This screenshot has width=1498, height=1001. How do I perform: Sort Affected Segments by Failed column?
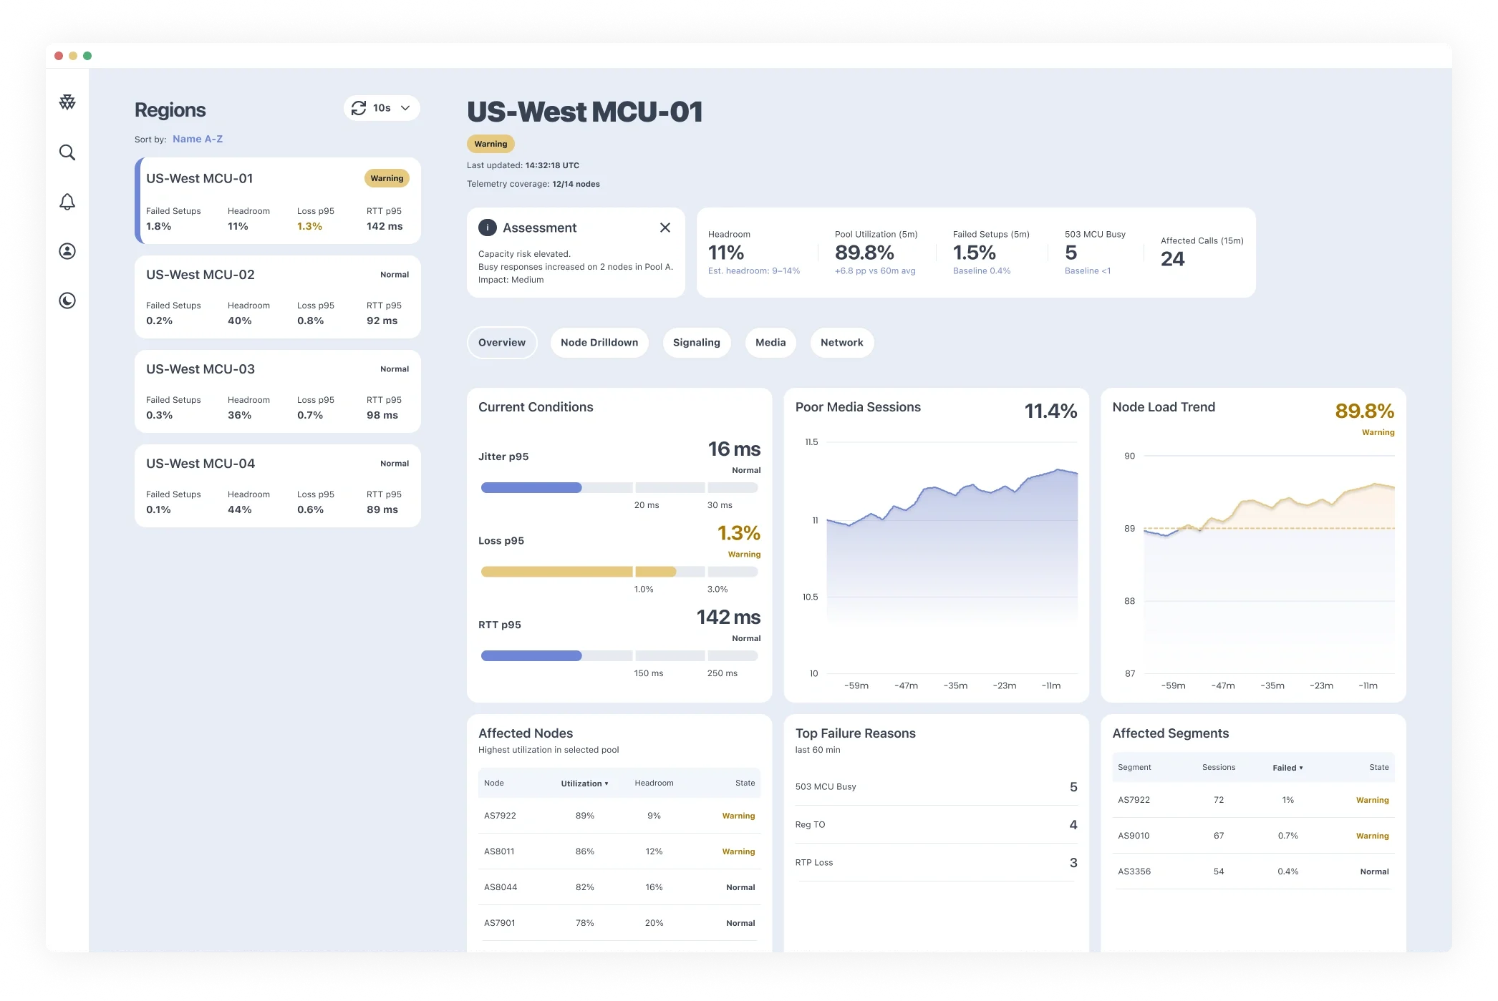click(x=1287, y=768)
